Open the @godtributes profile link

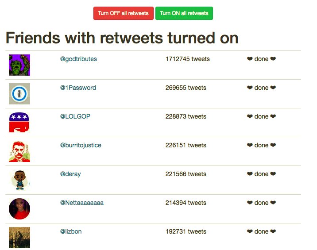[x=78, y=59]
